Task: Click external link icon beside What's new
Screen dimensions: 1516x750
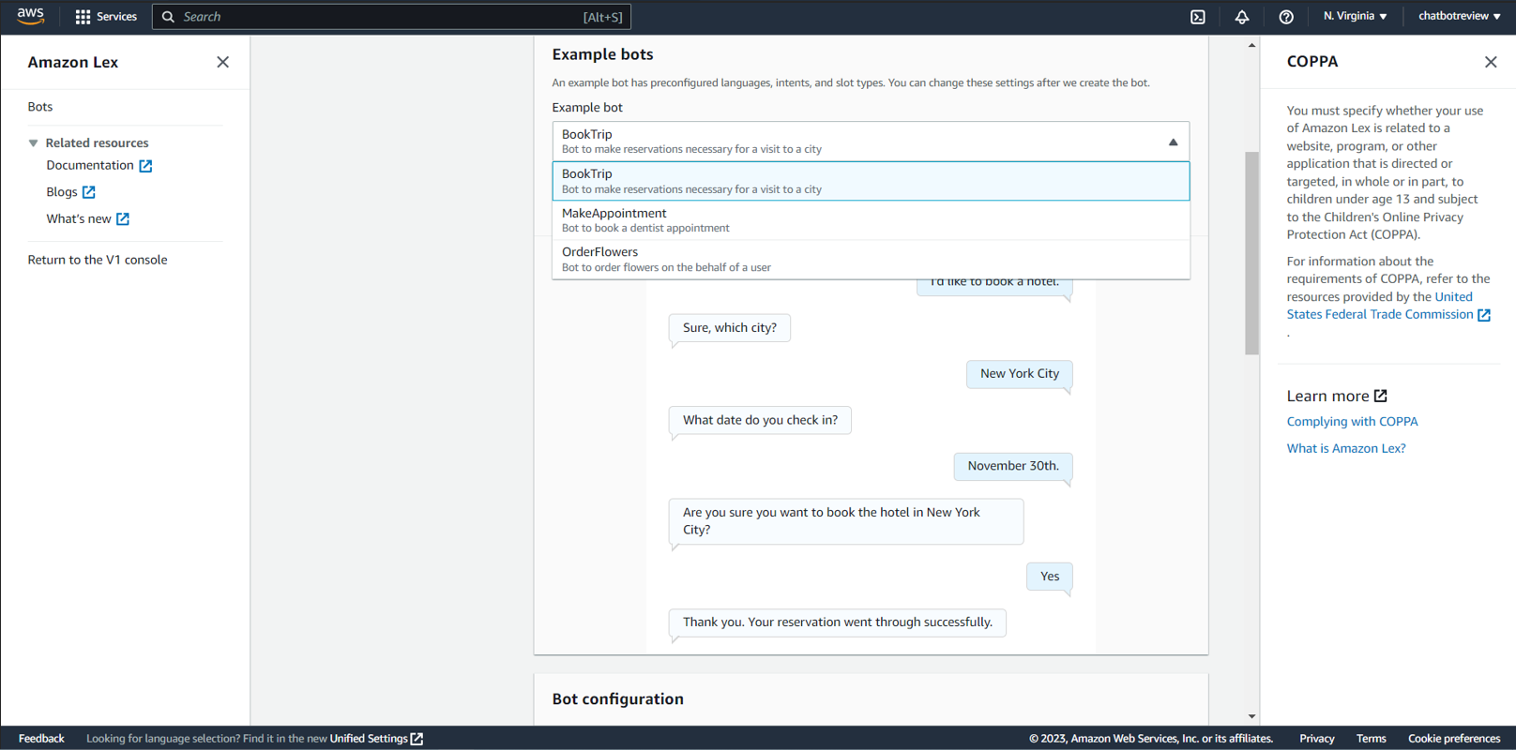Action: pos(123,219)
